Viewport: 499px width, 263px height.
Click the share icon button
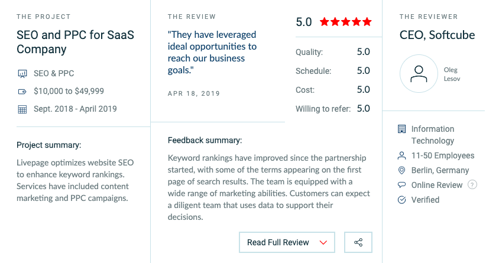pyautogui.click(x=358, y=242)
